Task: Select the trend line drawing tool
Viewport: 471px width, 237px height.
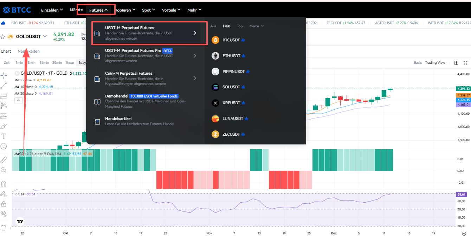Action: point(4,85)
